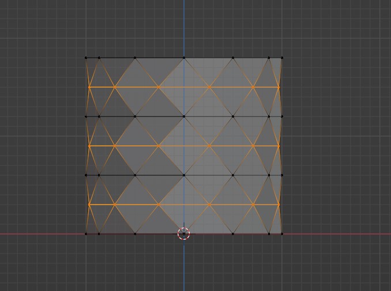Image resolution: width=391 pixels, height=291 pixels.
Task: Pick second-row black vertex on the blue axis
Action: click(x=184, y=116)
